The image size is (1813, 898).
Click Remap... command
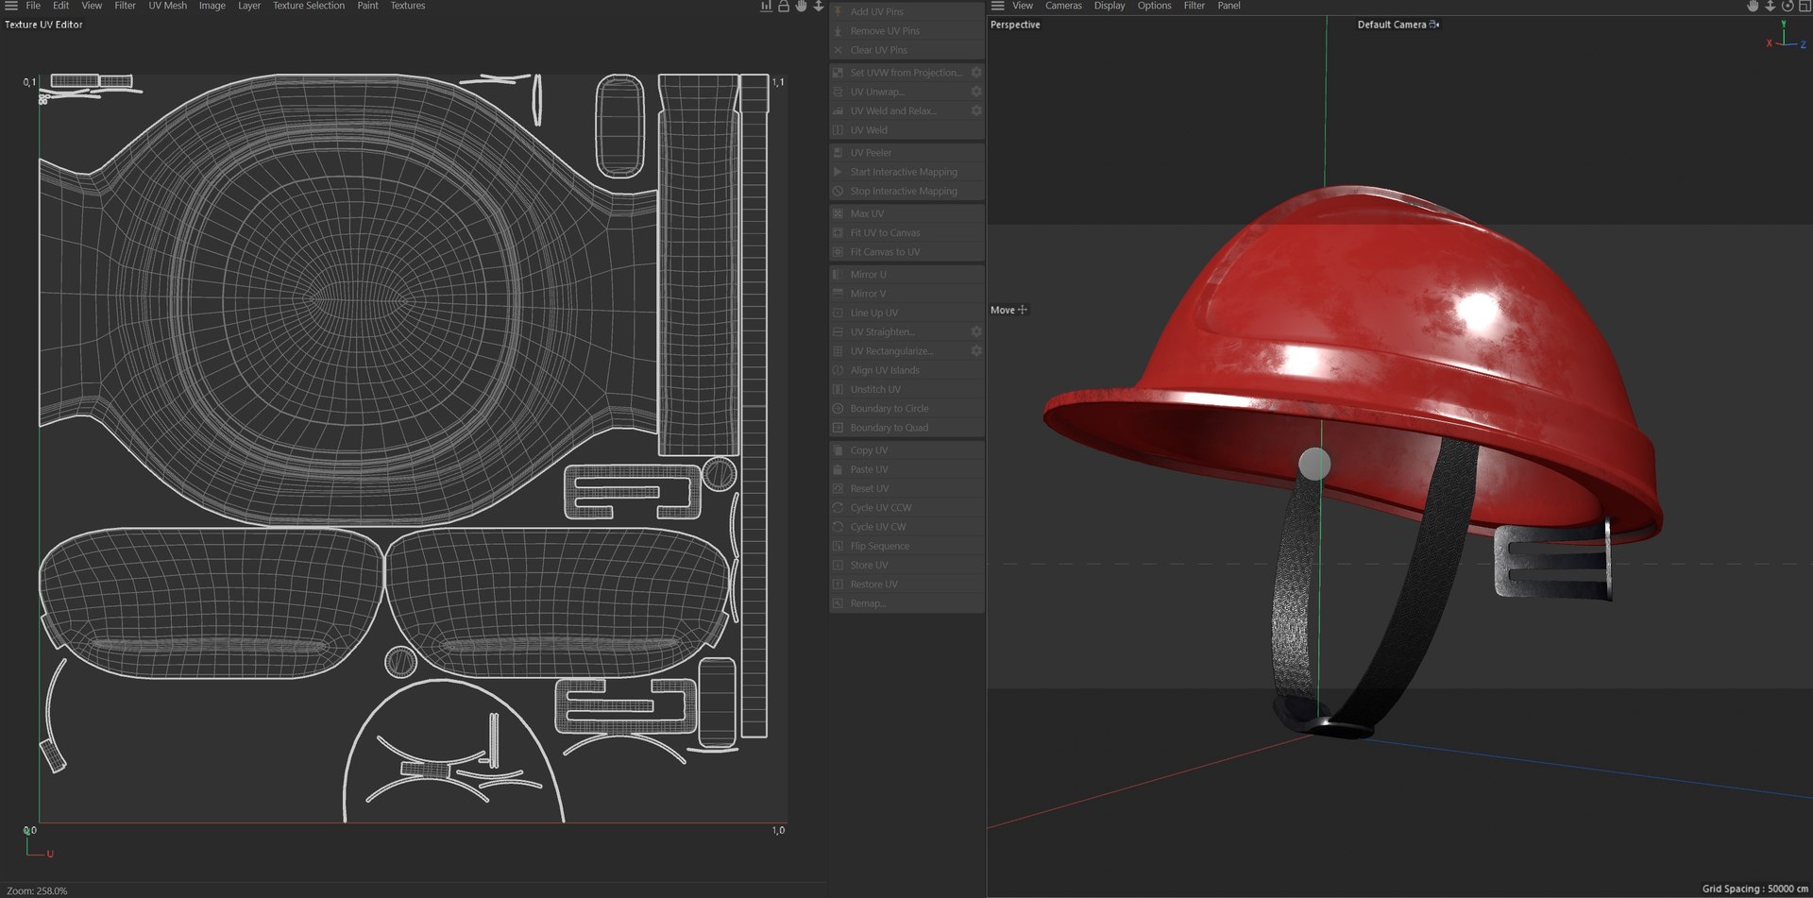906,603
